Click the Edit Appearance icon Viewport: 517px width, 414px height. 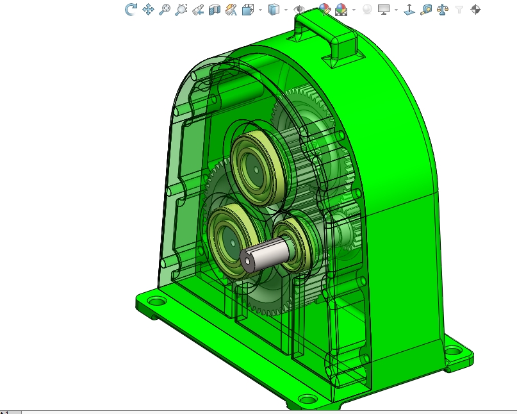click(324, 9)
